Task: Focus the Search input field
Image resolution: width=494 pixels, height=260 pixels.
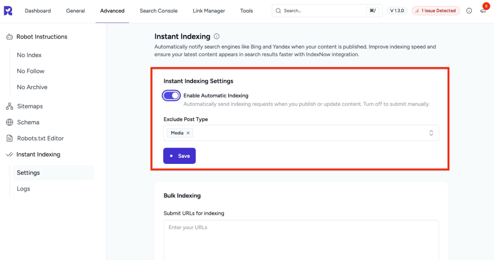Action: pos(327,11)
